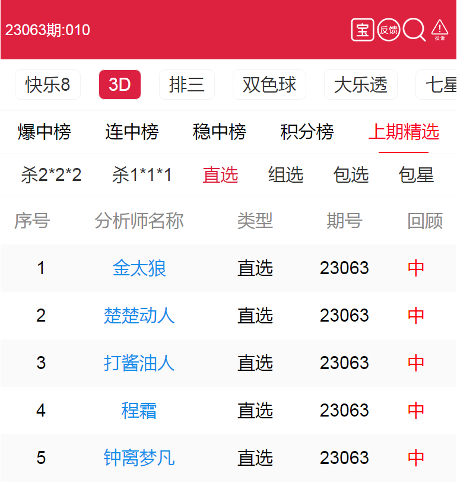
Task: Open the 爆中榜 ranking list
Action: click(44, 132)
